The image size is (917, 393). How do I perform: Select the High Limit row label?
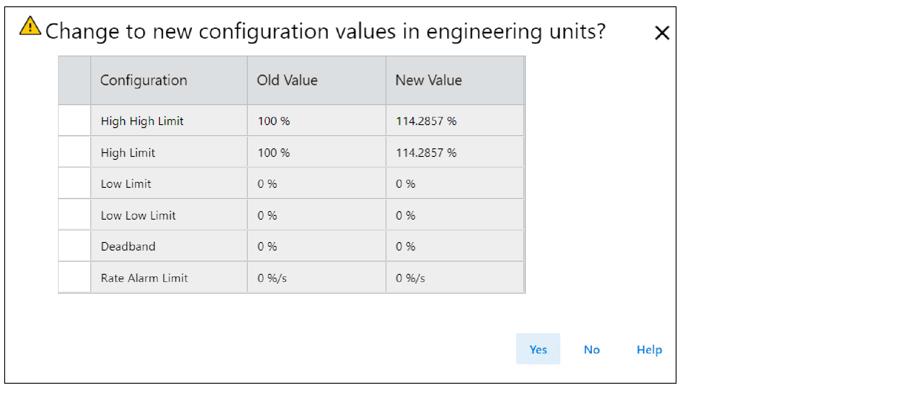tap(128, 153)
